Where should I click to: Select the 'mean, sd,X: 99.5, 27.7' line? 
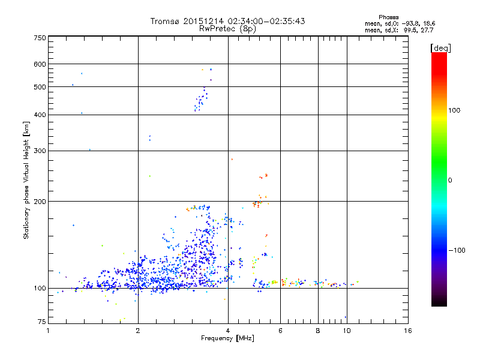click(x=399, y=30)
